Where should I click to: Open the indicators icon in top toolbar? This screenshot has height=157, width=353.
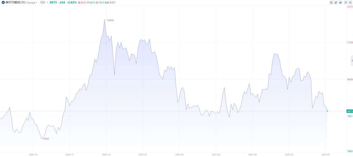pyautogui.click(x=331, y=2)
